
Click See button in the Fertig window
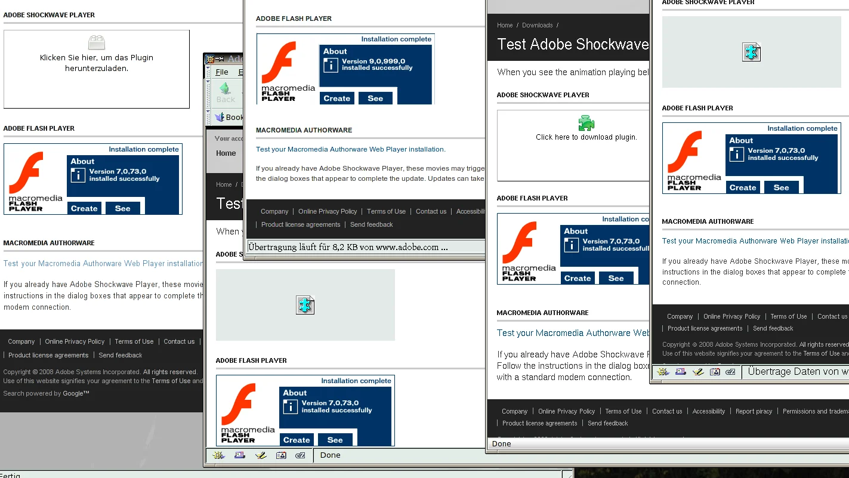tap(122, 208)
